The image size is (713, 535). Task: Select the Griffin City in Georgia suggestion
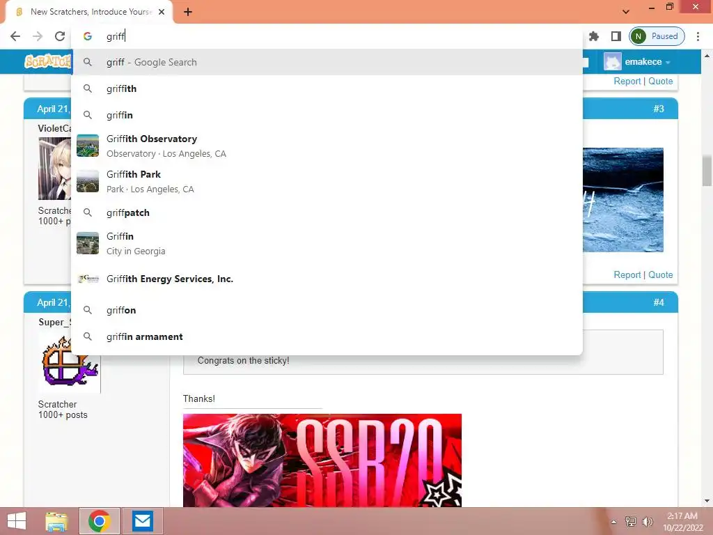click(x=327, y=243)
